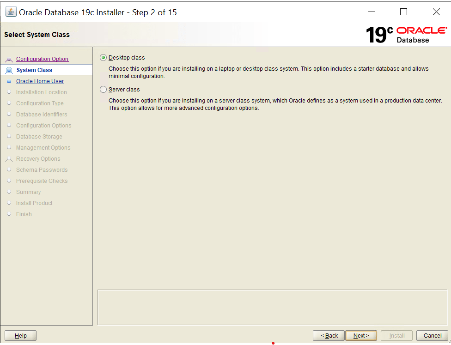
Task: Open the Oracle Home User step link
Action: [x=40, y=81]
